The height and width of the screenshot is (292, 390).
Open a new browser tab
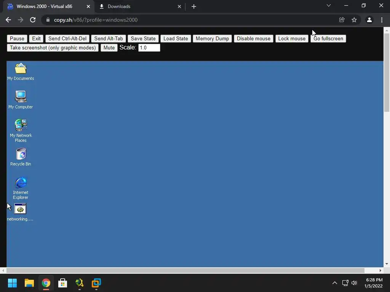(x=194, y=7)
